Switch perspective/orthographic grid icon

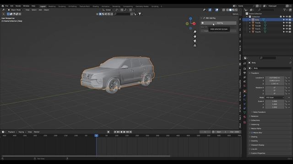tap(195, 46)
